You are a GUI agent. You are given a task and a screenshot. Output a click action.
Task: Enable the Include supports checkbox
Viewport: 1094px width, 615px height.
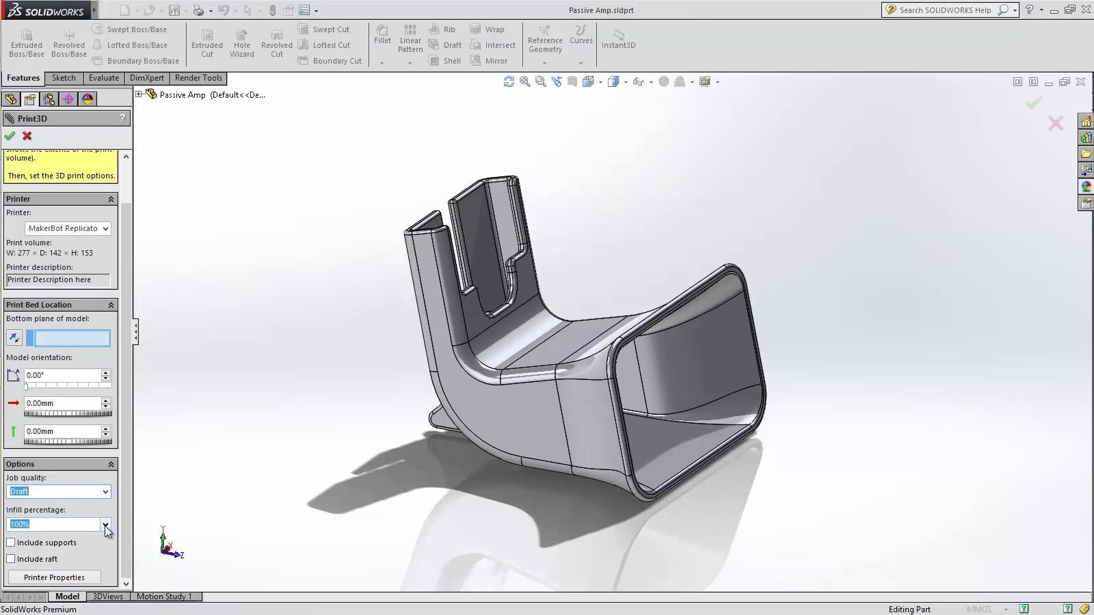click(x=11, y=543)
